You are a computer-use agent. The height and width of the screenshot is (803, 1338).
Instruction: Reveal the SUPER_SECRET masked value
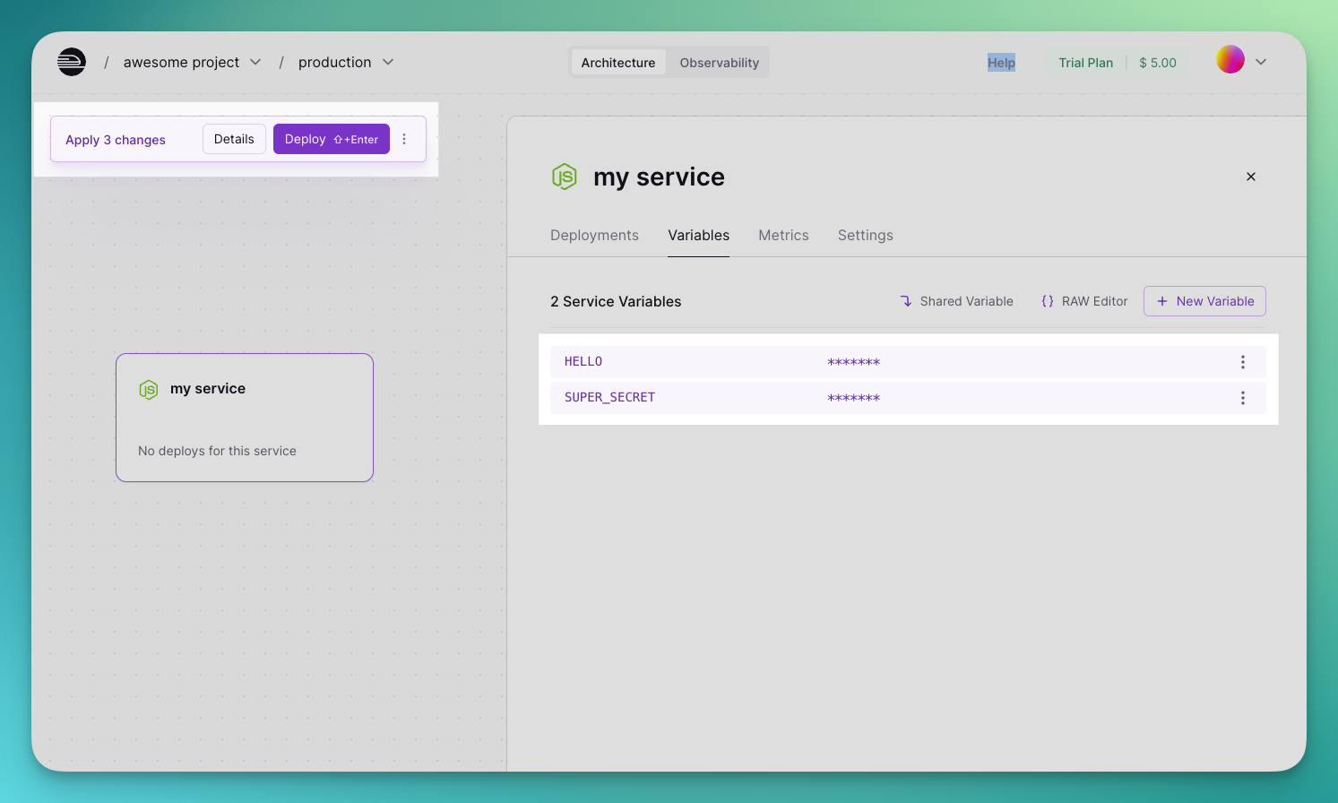853,398
